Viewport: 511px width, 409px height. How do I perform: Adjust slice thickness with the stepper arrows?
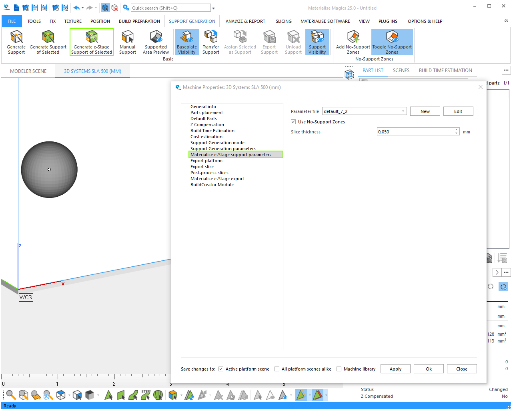[x=456, y=131]
